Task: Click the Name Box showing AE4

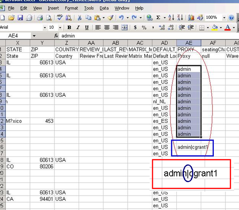Action: pyautogui.click(x=15, y=36)
